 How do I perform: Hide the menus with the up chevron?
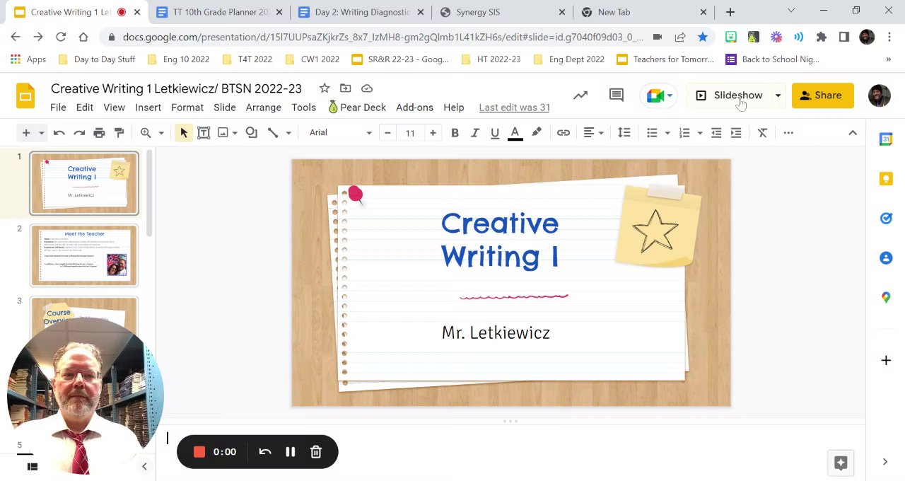click(x=853, y=133)
